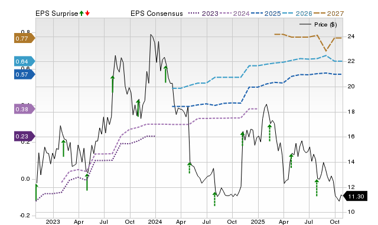This screenshot has height=225, width=378.
Task: Click the red down arrow beside EPS Surprise
Action: 87,14
